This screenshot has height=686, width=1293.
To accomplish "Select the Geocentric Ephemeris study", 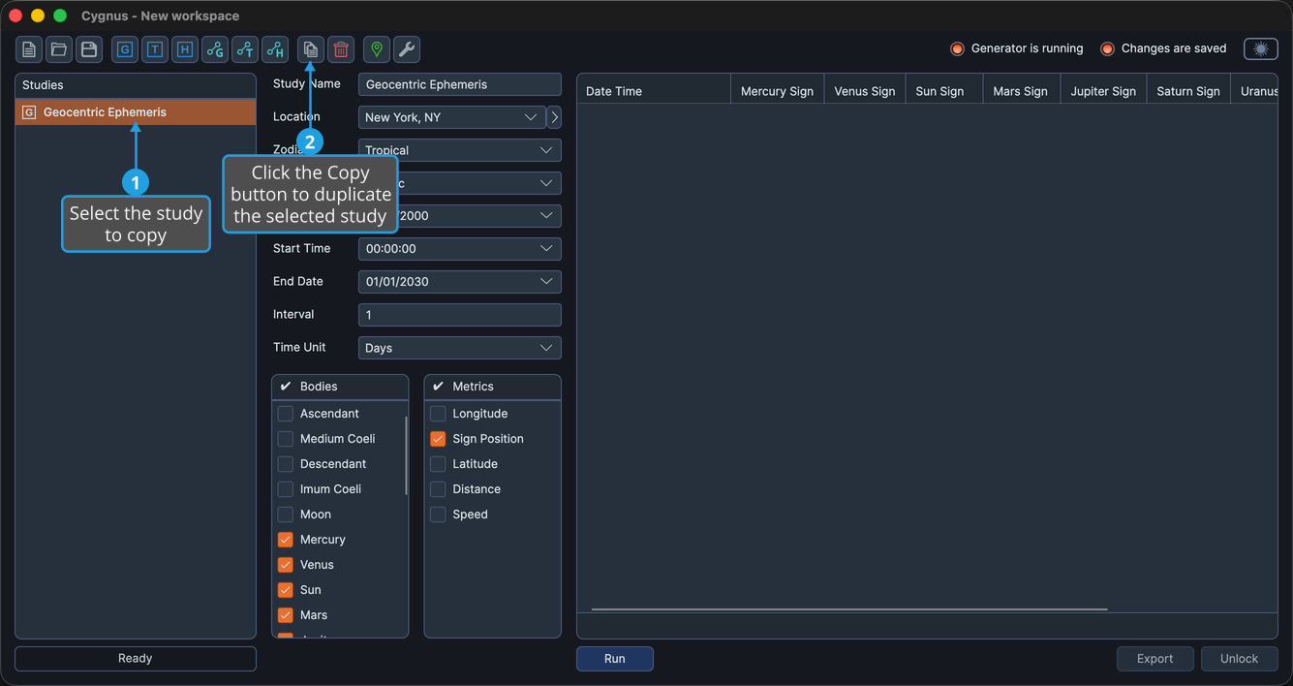I will (x=136, y=112).
